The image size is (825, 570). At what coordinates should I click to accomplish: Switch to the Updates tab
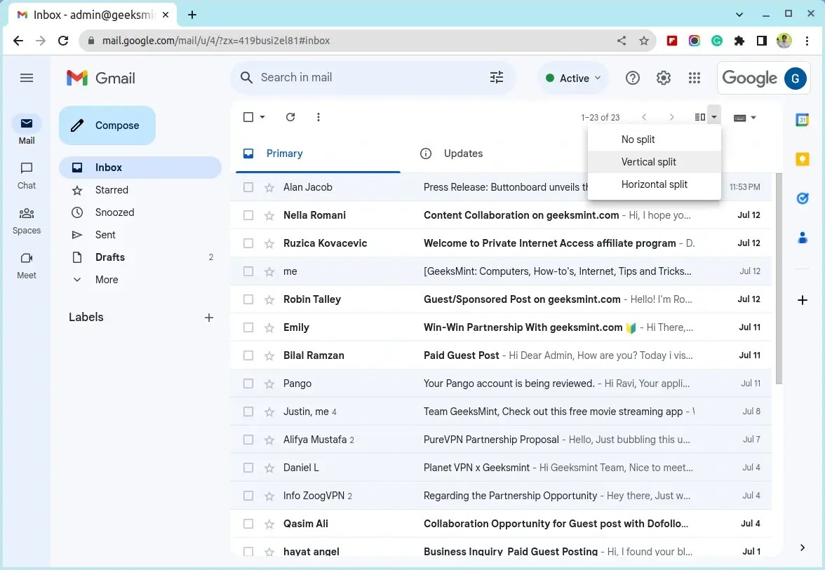[x=463, y=153]
